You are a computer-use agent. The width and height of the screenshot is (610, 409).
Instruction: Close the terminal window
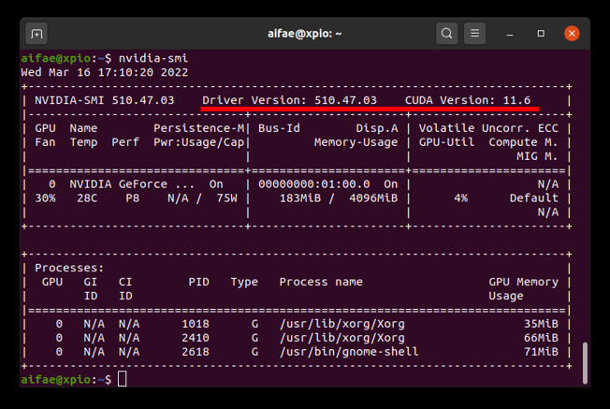(x=572, y=34)
